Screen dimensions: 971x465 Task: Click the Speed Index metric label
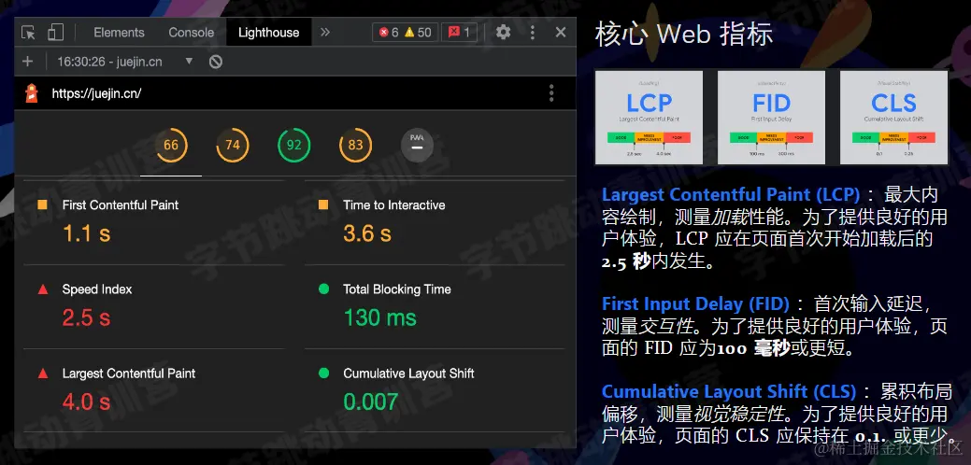click(x=96, y=289)
